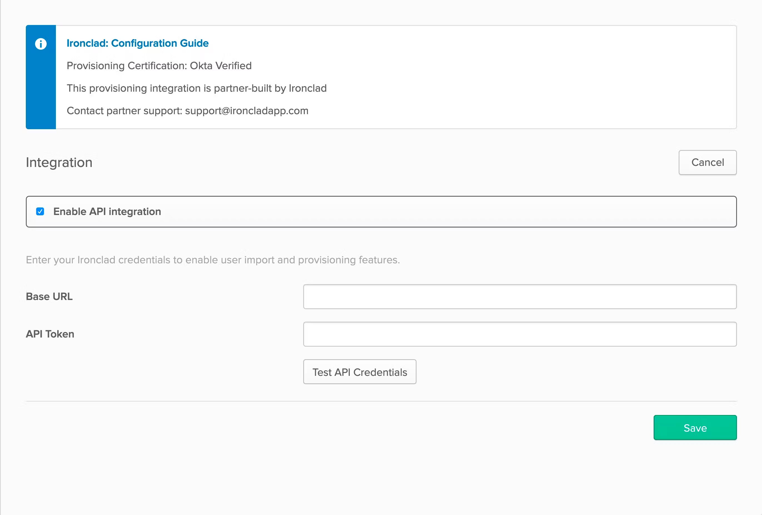Screen dimensions: 762x515
Task: Focus the API Token input field
Action: [520, 334]
